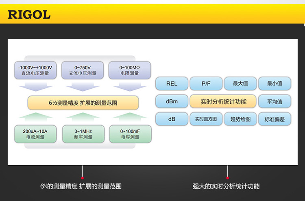Click the 3~1MHz frequency measurement box

83,134
